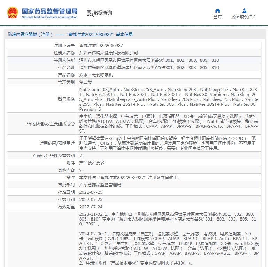Screen dimensions: 268x267
Task: Click the 产品储存条件及有效期 label
Action: click(54, 155)
